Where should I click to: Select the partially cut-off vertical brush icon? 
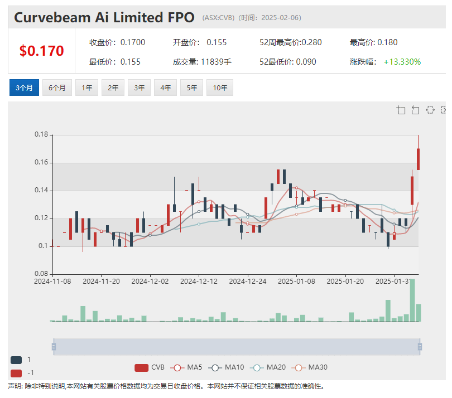[x=444, y=110]
